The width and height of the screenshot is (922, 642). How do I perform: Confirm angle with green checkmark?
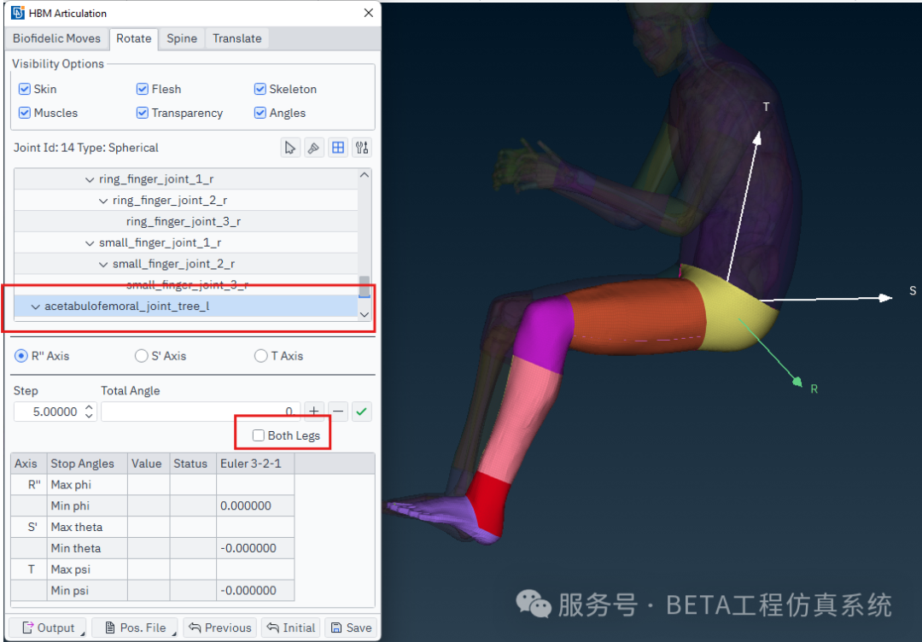[362, 411]
